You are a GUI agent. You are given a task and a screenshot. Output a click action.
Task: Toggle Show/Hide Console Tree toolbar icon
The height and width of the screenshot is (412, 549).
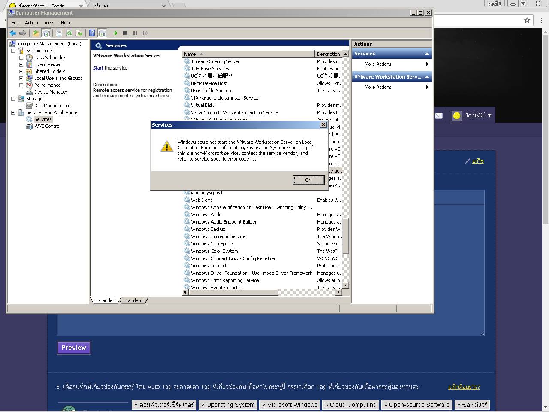pyautogui.click(x=46, y=33)
